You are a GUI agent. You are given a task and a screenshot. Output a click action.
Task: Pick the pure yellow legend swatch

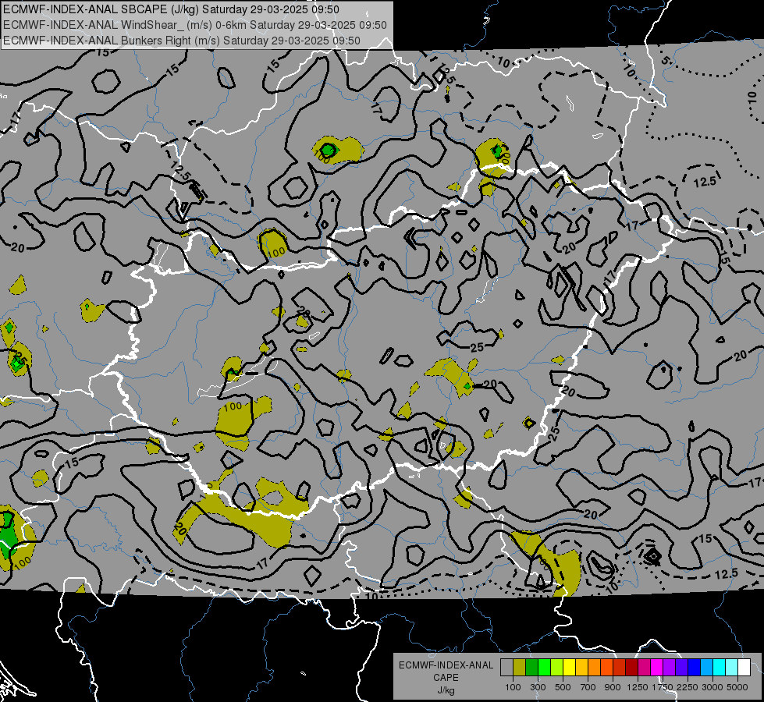tap(569, 668)
